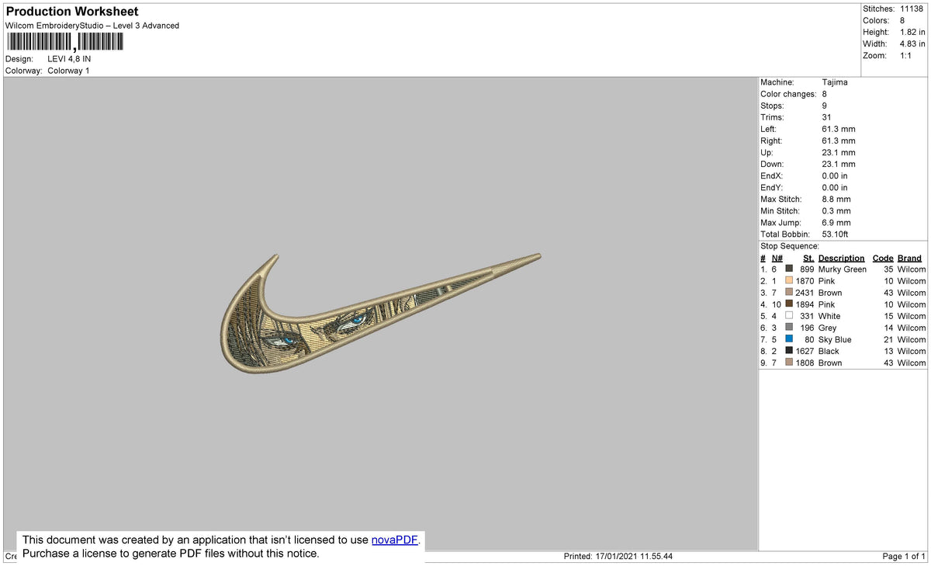Select the White thread swatch
The image size is (931, 566).
click(x=789, y=316)
